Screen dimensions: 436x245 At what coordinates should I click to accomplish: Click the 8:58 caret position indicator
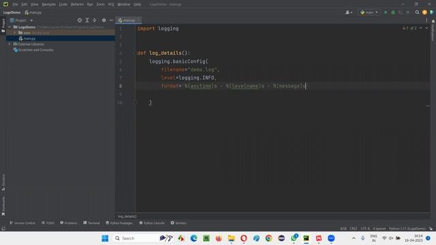[x=343, y=229]
